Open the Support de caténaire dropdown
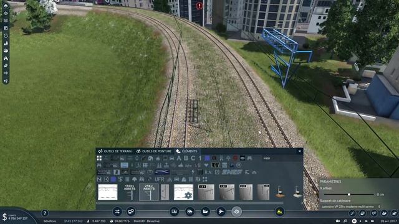399x224 pixels. click(350, 207)
